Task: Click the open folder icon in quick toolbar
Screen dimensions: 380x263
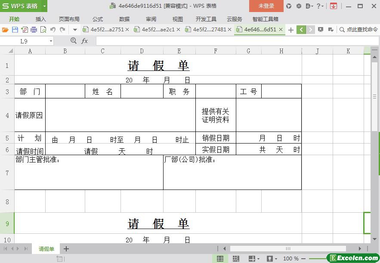Action: pyautogui.click(x=5, y=30)
